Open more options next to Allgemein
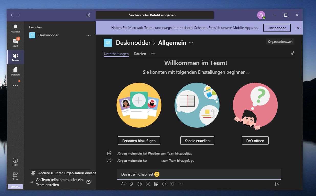This screenshot has height=196, width=316. [x=191, y=43]
